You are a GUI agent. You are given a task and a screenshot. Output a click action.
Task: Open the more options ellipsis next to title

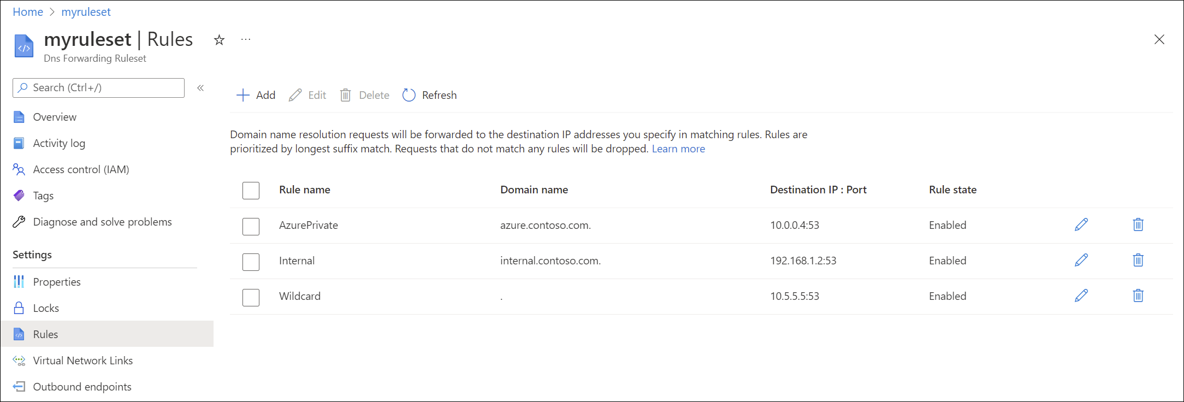click(x=246, y=39)
